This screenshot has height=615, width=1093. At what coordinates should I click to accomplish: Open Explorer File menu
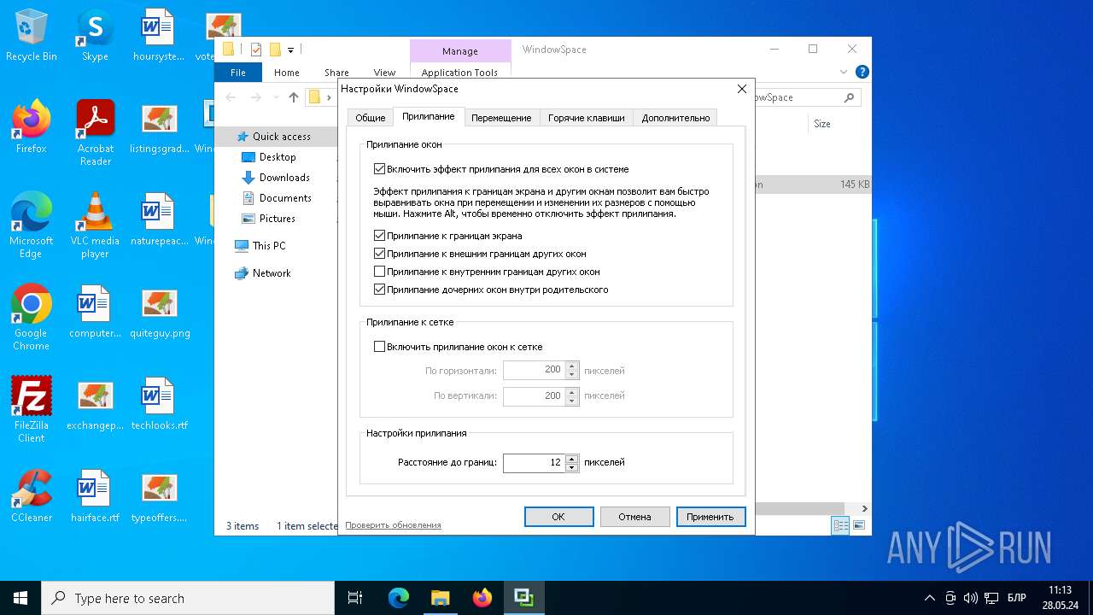click(x=238, y=73)
